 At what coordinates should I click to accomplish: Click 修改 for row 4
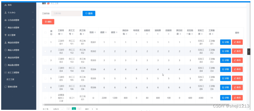(x=237, y=70)
